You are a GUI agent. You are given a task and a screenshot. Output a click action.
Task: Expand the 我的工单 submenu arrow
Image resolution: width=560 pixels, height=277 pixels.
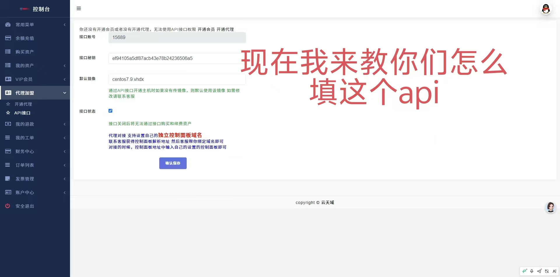[x=64, y=138]
